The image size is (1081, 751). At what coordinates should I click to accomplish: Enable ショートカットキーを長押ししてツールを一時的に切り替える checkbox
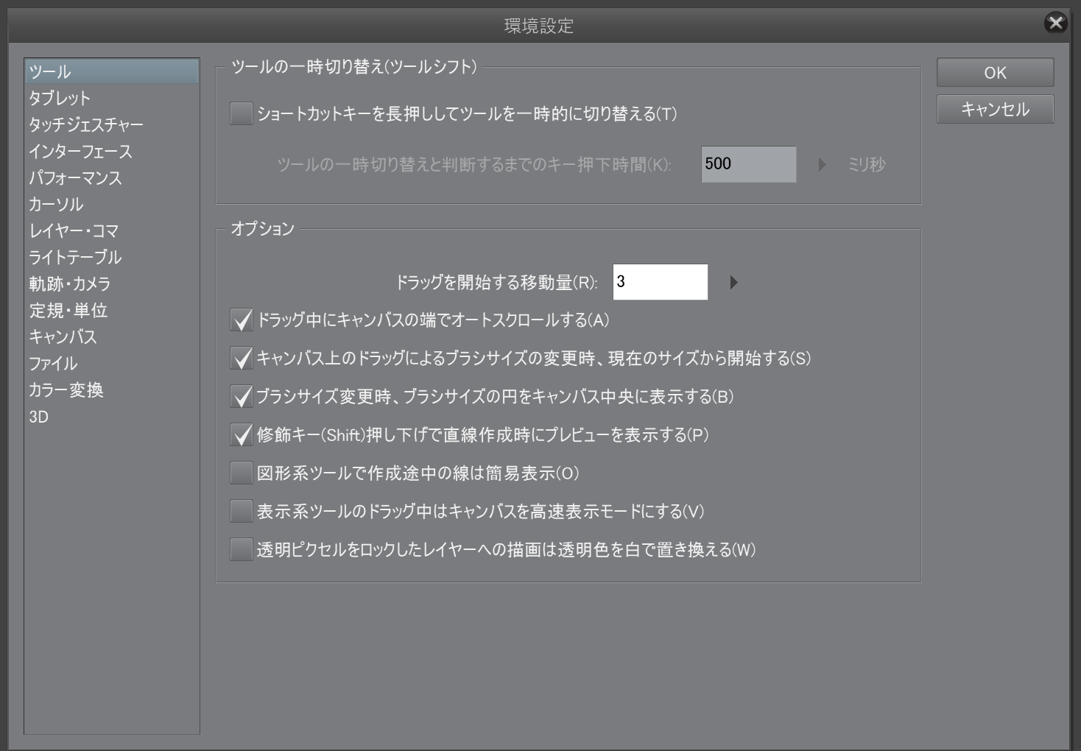click(x=242, y=114)
